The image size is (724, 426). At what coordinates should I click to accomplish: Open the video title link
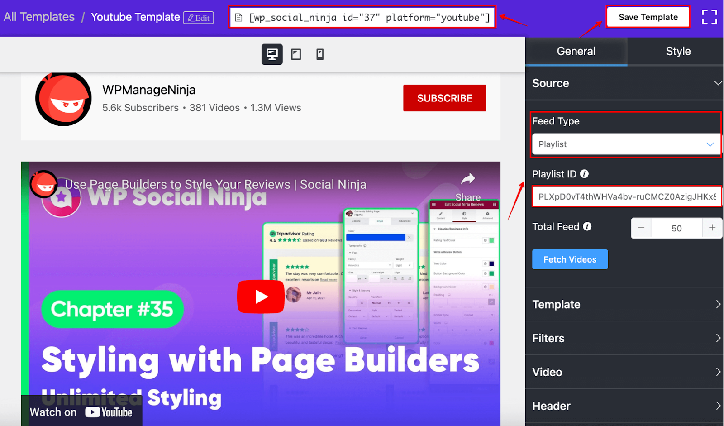click(x=215, y=185)
